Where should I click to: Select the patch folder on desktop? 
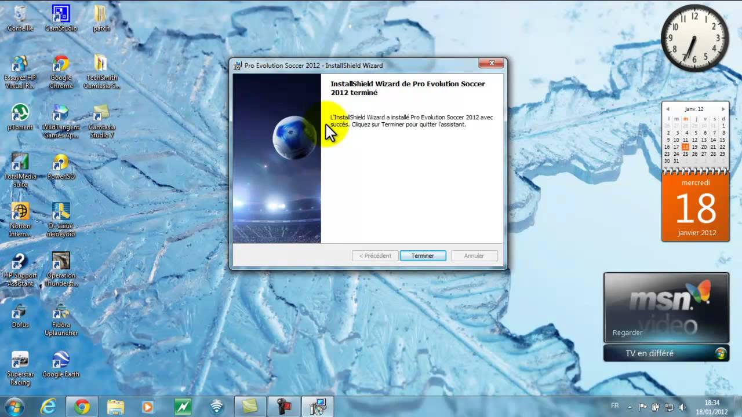pos(101,18)
